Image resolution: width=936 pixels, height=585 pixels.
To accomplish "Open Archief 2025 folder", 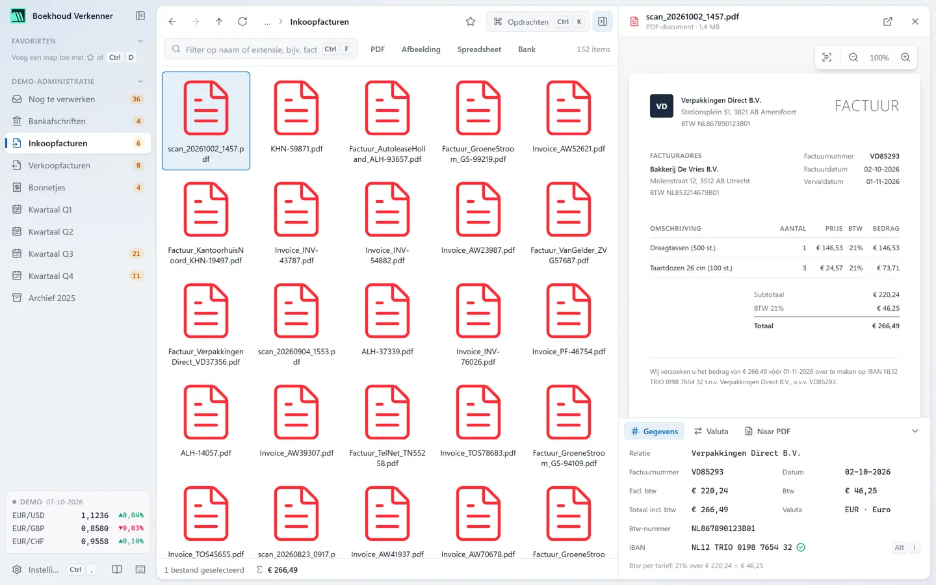I will 78,298.
